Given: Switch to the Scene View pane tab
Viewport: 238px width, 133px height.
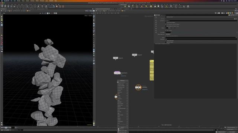Looking at the screenshot, I should [3, 9].
